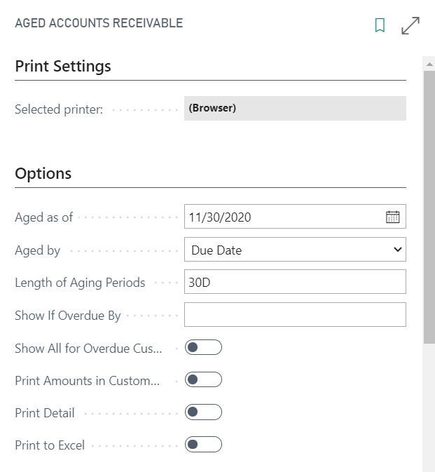Enable the Print to Excel switch
Viewport: 435px width, 472px height.
coord(203,445)
